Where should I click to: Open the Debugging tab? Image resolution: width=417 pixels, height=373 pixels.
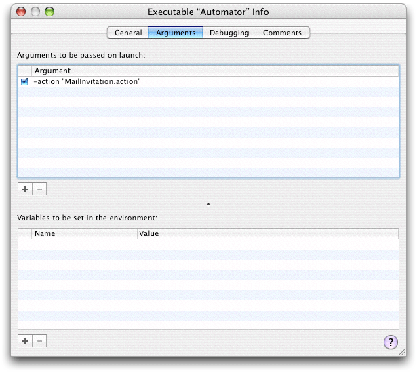(229, 33)
